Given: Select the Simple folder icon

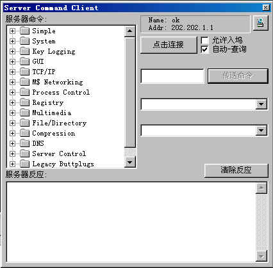Looking at the screenshot, I should click(x=24, y=31).
